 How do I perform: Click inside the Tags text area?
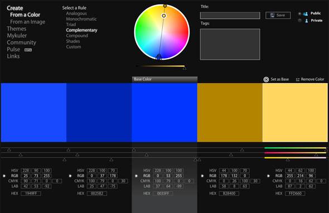click(230, 44)
